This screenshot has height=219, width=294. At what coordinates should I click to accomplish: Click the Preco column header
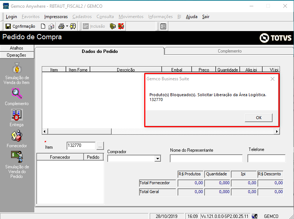[x=204, y=70]
